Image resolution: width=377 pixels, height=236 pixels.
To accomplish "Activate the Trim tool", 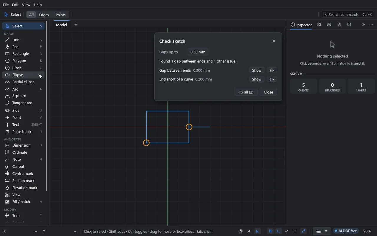I will (24, 215).
